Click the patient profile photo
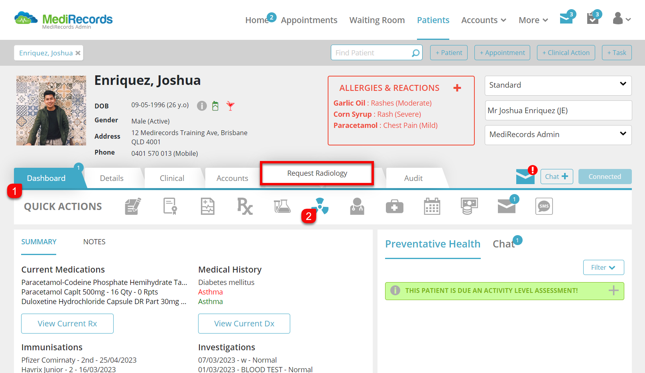Screen dimensions: 645x373 click(51, 110)
